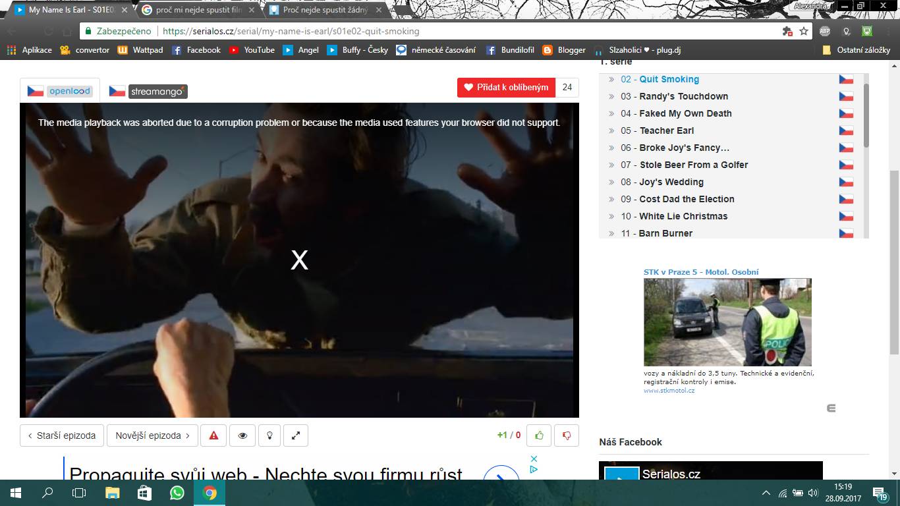Close the My Name Is Earl tab
Image resolution: width=900 pixels, height=506 pixels.
123,11
